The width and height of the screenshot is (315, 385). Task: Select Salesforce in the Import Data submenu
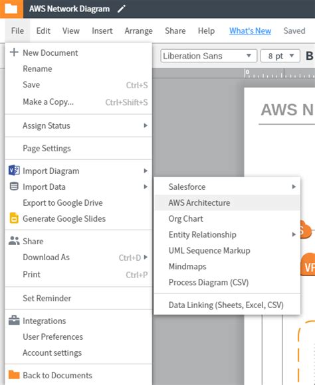pos(227,187)
